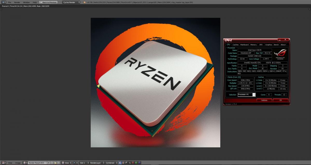Minimize the CPU-Z window
This screenshot has height=165, width=311.
coord(279,40)
